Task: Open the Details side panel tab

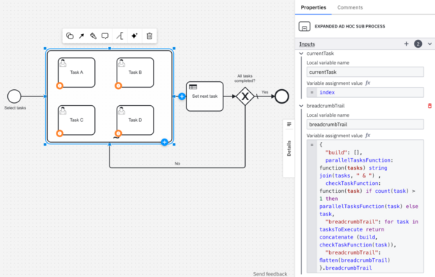Action: (x=289, y=148)
